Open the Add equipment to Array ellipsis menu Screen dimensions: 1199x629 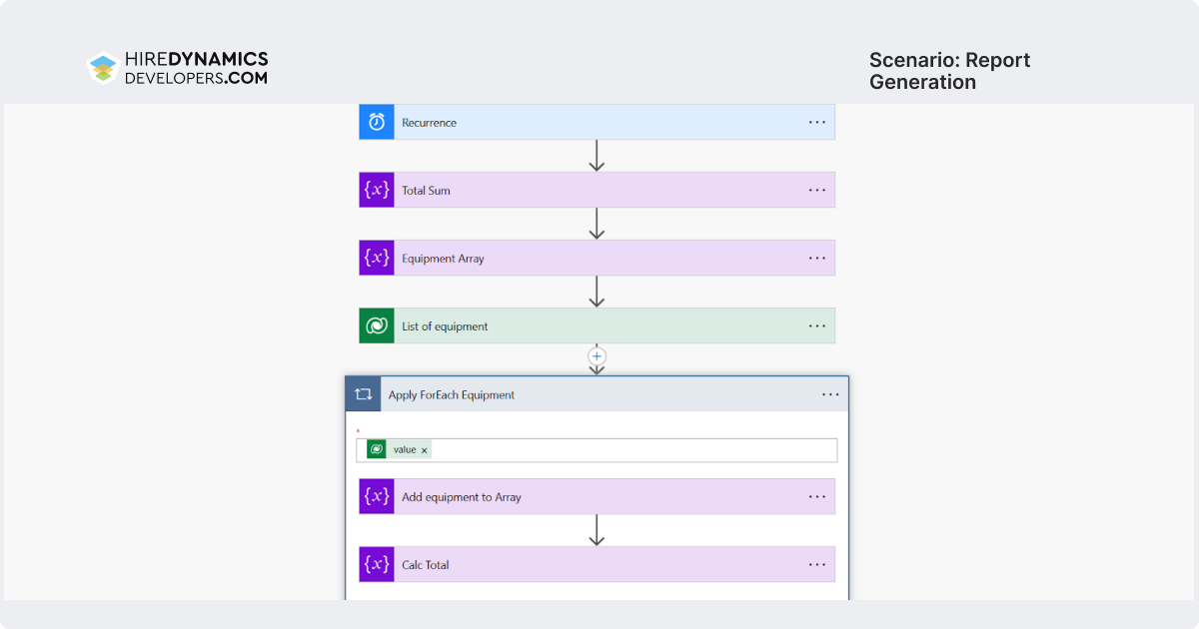[817, 496]
